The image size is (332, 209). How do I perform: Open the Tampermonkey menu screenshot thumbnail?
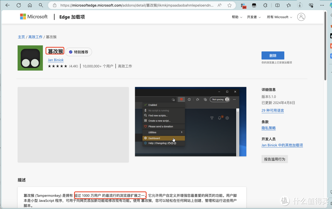click(x=191, y=122)
